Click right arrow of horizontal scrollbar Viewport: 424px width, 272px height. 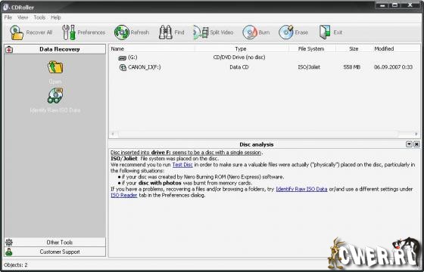click(x=416, y=134)
